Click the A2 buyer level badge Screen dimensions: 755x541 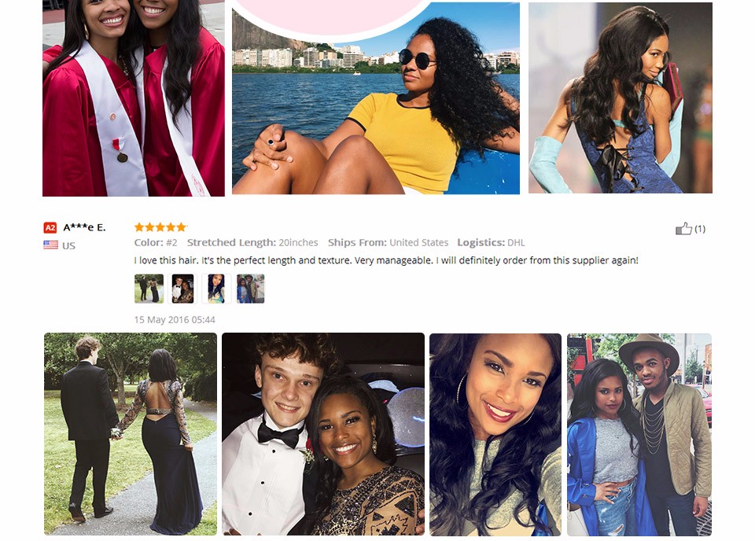(50, 228)
